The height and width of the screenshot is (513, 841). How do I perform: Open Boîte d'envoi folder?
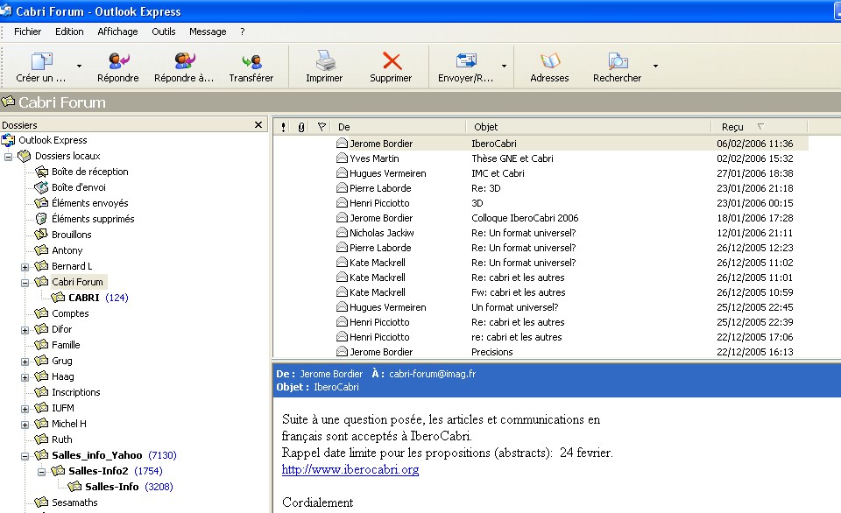[x=78, y=187]
